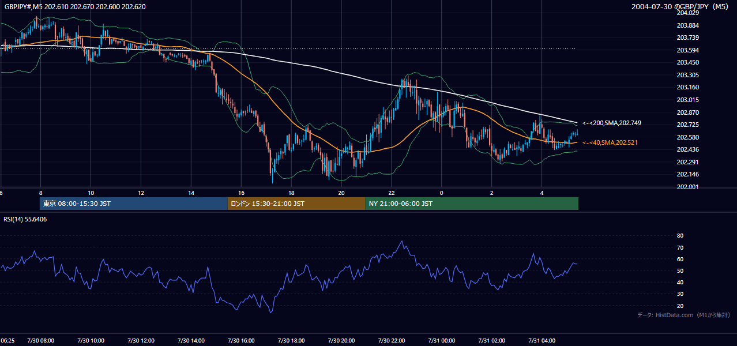Click price axis label 203.739
The width and height of the screenshot is (737, 346).
(x=688, y=37)
